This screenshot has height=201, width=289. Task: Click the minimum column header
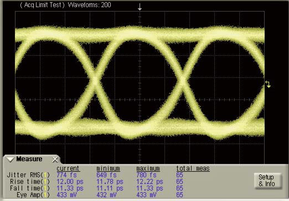[108, 168]
